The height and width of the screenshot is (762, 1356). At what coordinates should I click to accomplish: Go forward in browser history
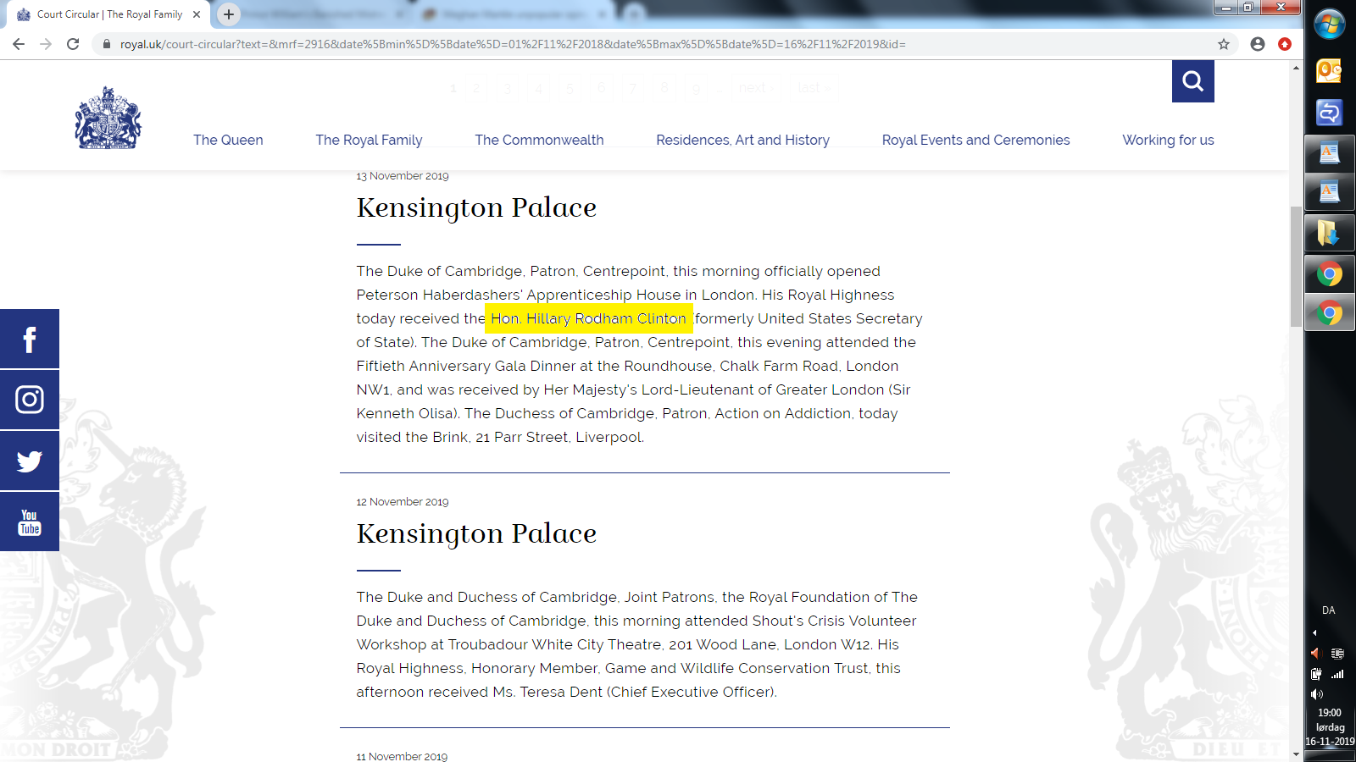click(46, 44)
